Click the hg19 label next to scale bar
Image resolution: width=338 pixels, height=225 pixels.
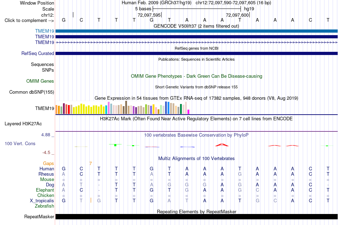[x=249, y=9]
